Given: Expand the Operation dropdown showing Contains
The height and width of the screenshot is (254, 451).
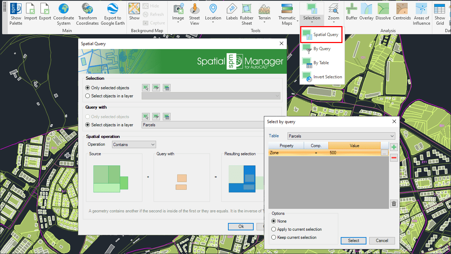Looking at the screenshot, I should pos(134,145).
